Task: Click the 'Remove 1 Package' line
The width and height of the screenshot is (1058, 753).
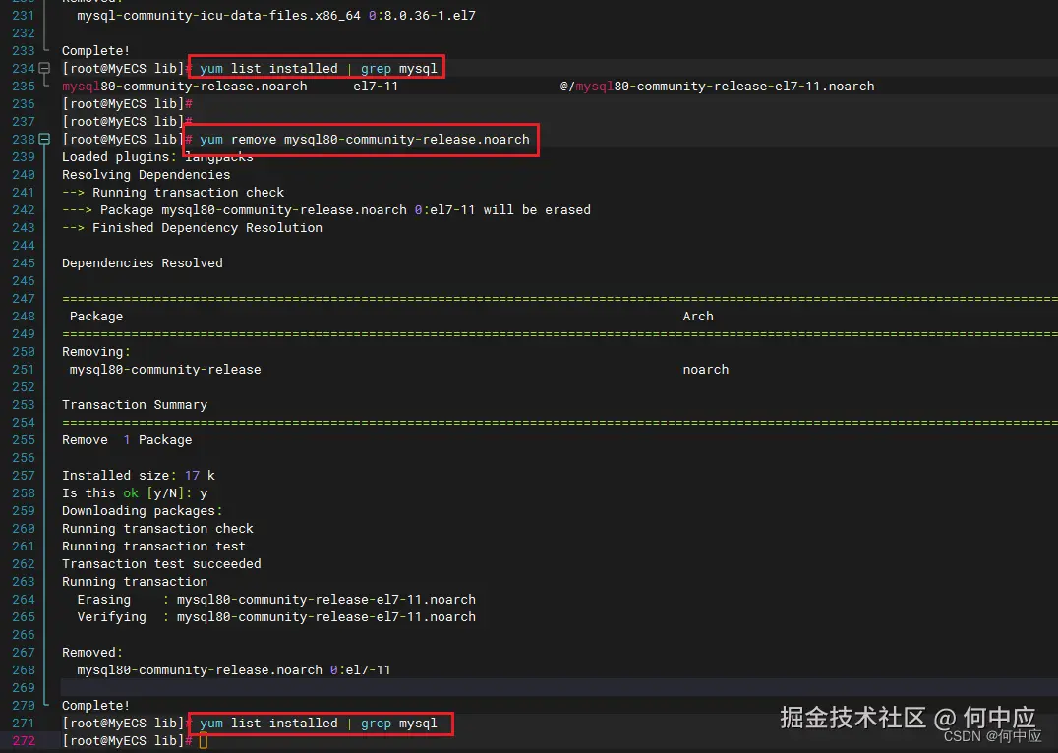Action: point(127,440)
